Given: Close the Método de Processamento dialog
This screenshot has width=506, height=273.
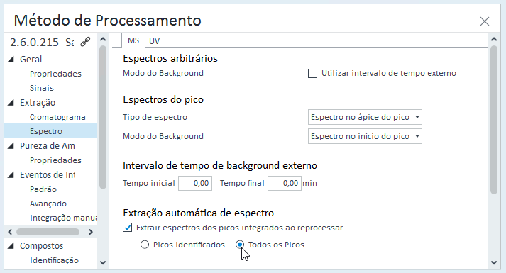Looking at the screenshot, I should coord(485,21).
